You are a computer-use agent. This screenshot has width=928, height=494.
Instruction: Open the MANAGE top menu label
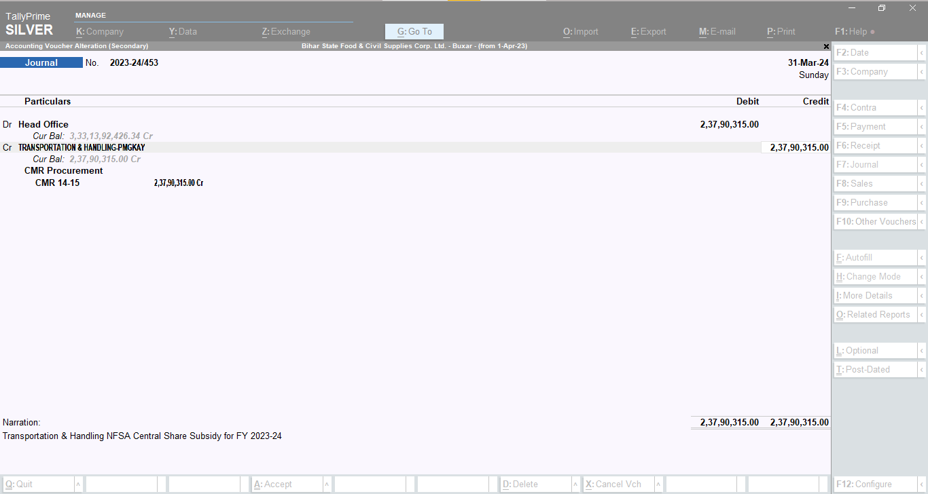coord(90,15)
